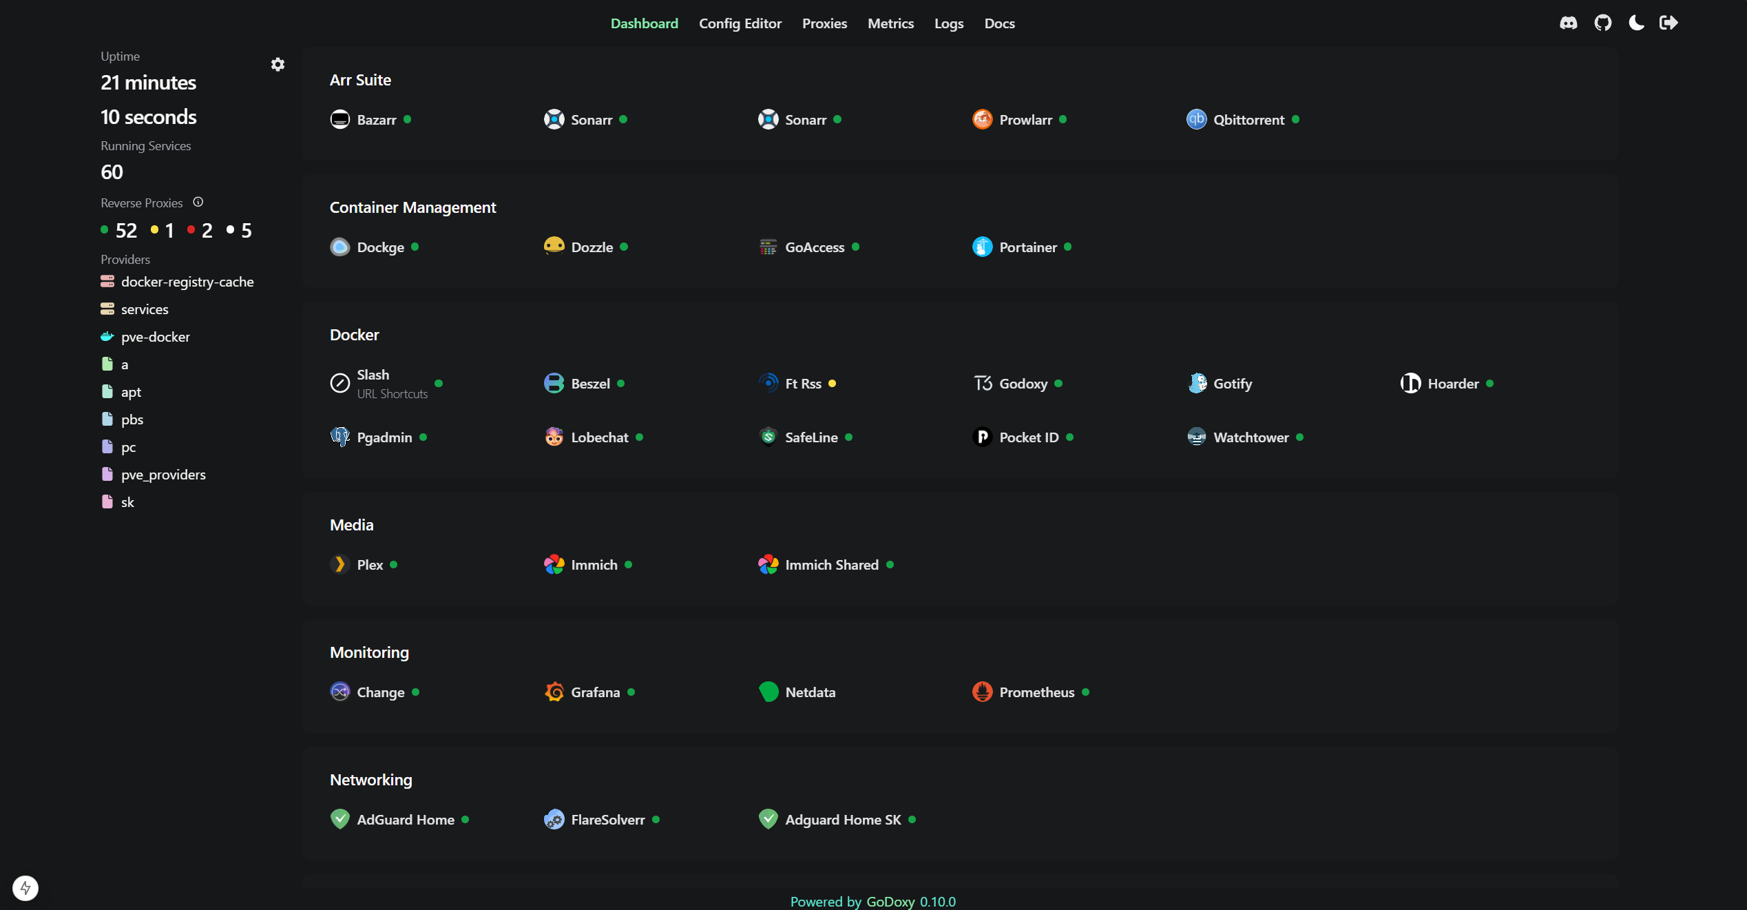1747x910 pixels.
Task: Click the logout icon
Action: pos(1668,23)
